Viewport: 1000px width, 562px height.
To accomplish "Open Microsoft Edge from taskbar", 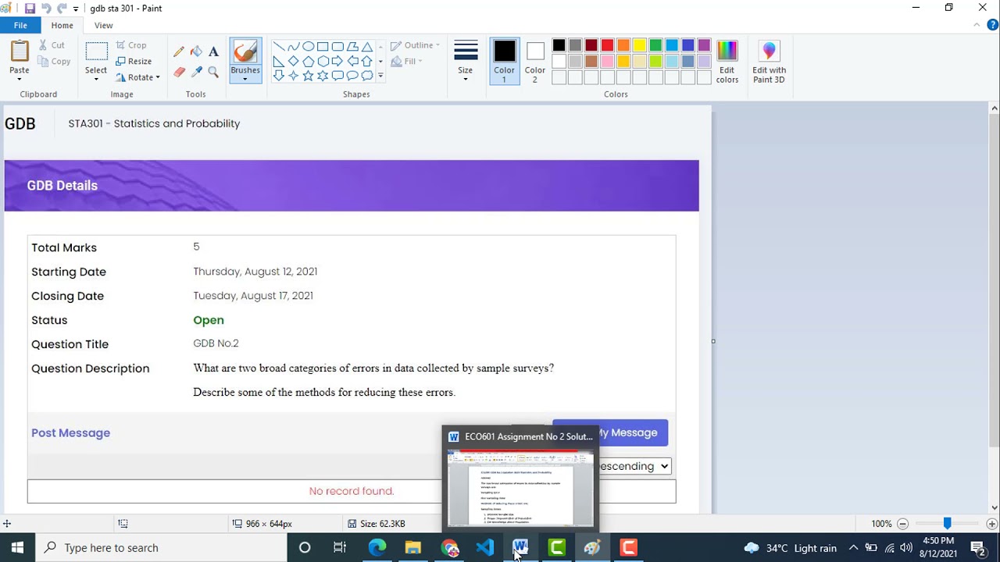I will (377, 548).
